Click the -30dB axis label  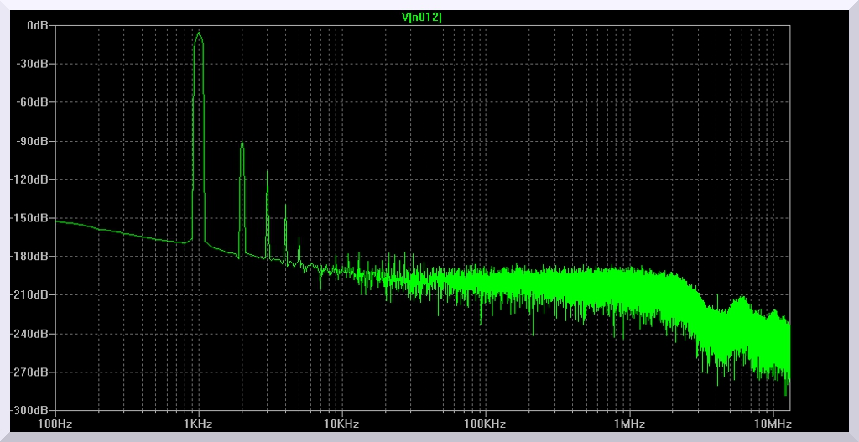[x=34, y=64]
